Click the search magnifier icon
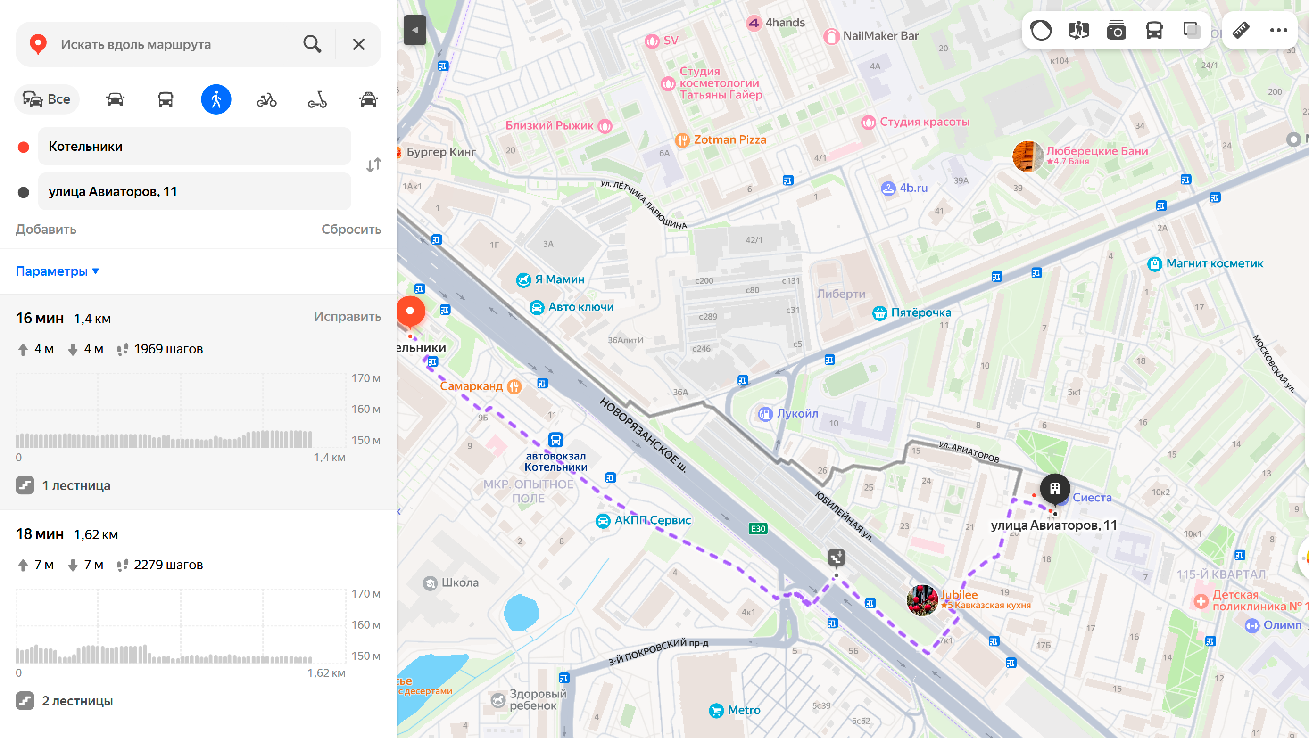Image resolution: width=1309 pixels, height=738 pixels. (x=312, y=44)
